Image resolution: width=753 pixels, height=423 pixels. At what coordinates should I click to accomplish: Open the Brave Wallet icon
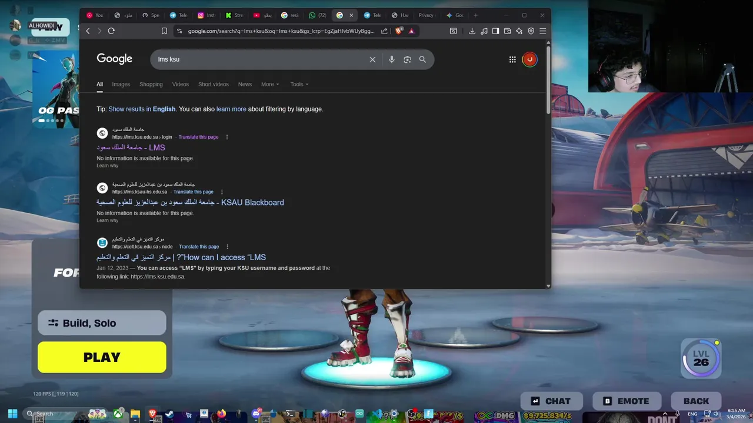pyautogui.click(x=507, y=31)
